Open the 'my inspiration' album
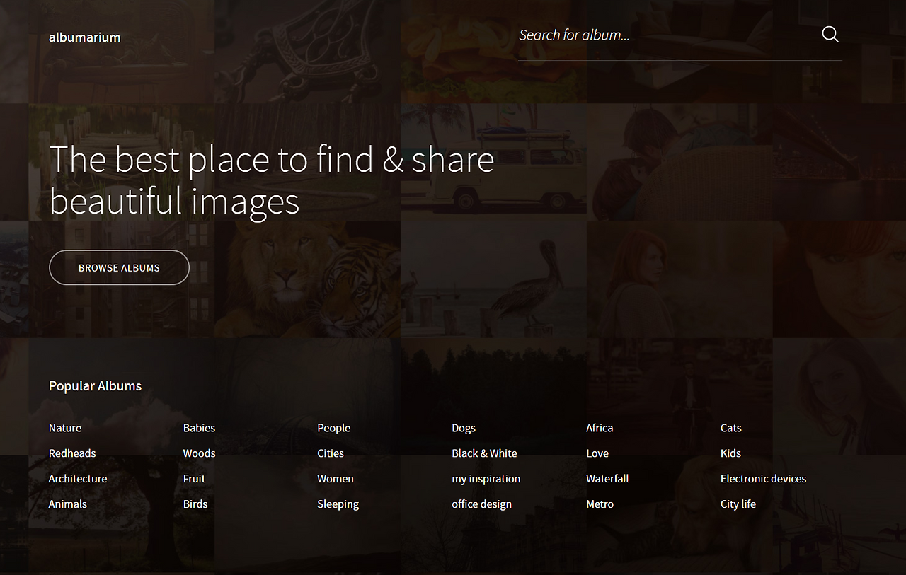This screenshot has height=575, width=906. click(486, 479)
